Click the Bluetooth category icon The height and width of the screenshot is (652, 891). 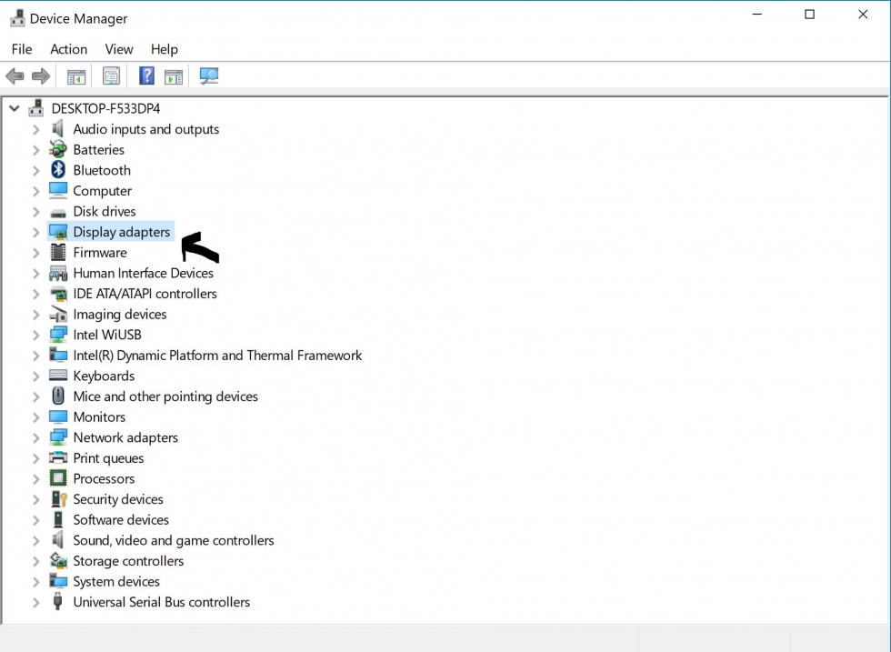tap(58, 169)
